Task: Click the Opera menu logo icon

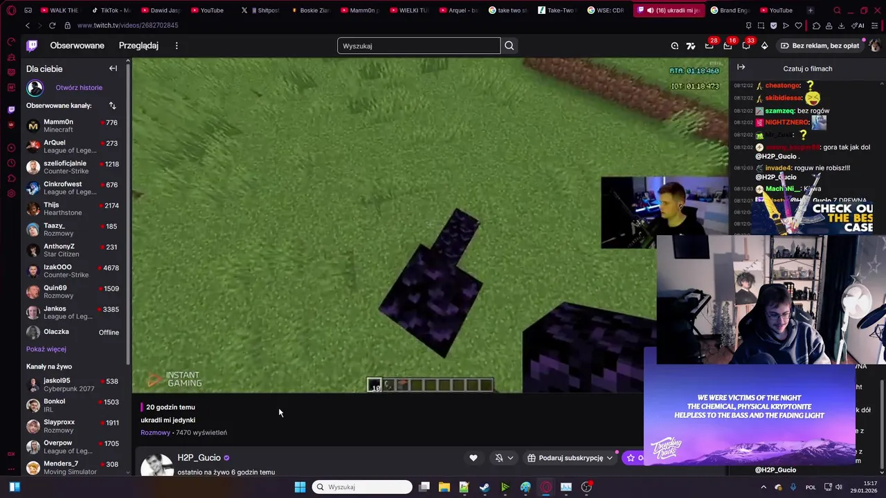Action: click(x=11, y=10)
